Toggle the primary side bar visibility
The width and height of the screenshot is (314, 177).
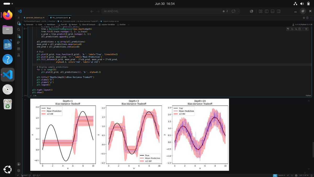(x=267, y=11)
